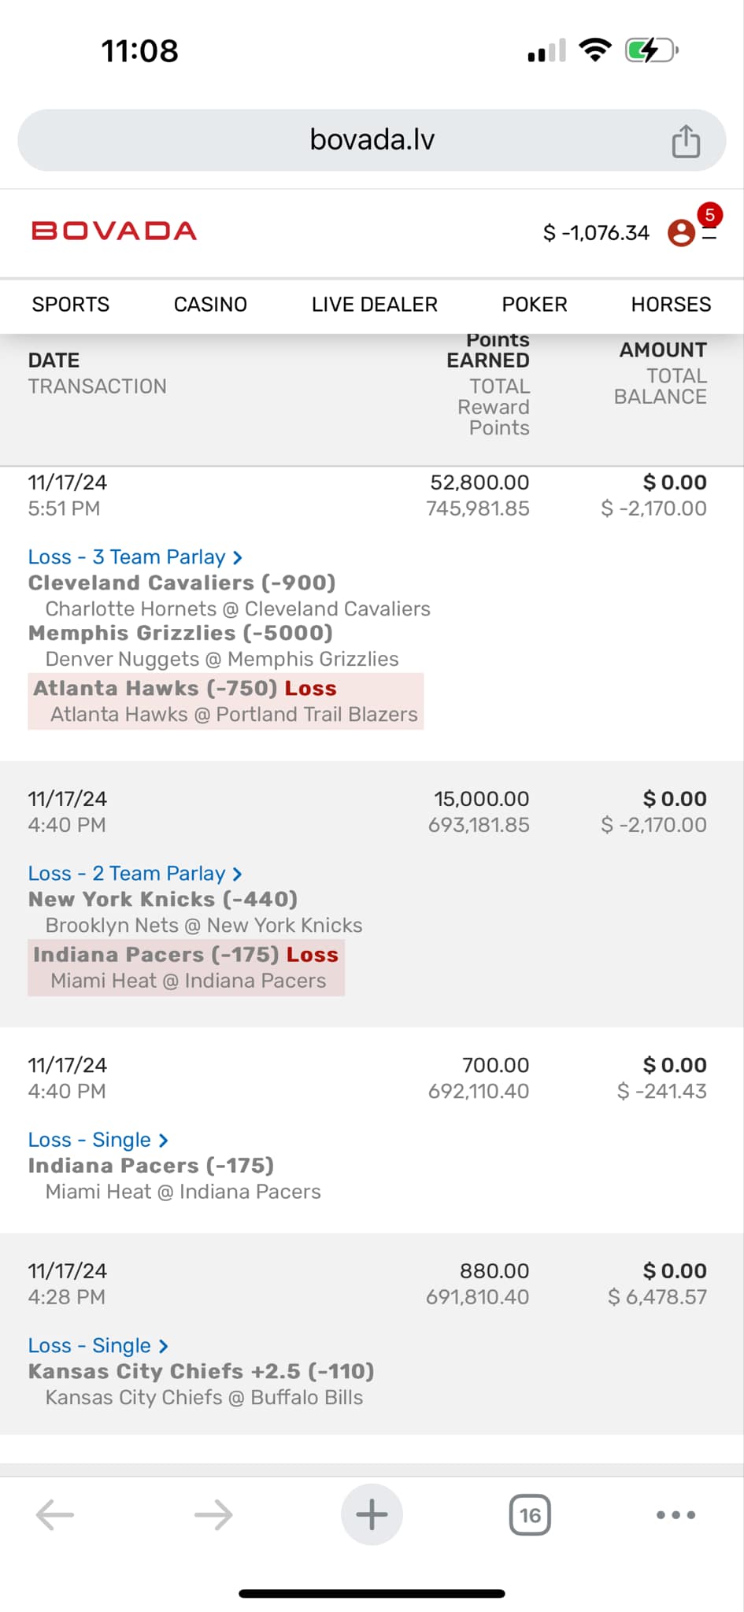
Task: Click the account balance amount
Action: (x=596, y=233)
